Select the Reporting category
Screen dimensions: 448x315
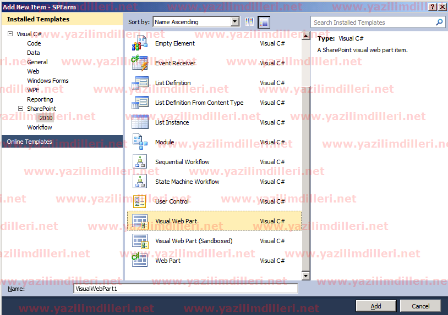40,99
